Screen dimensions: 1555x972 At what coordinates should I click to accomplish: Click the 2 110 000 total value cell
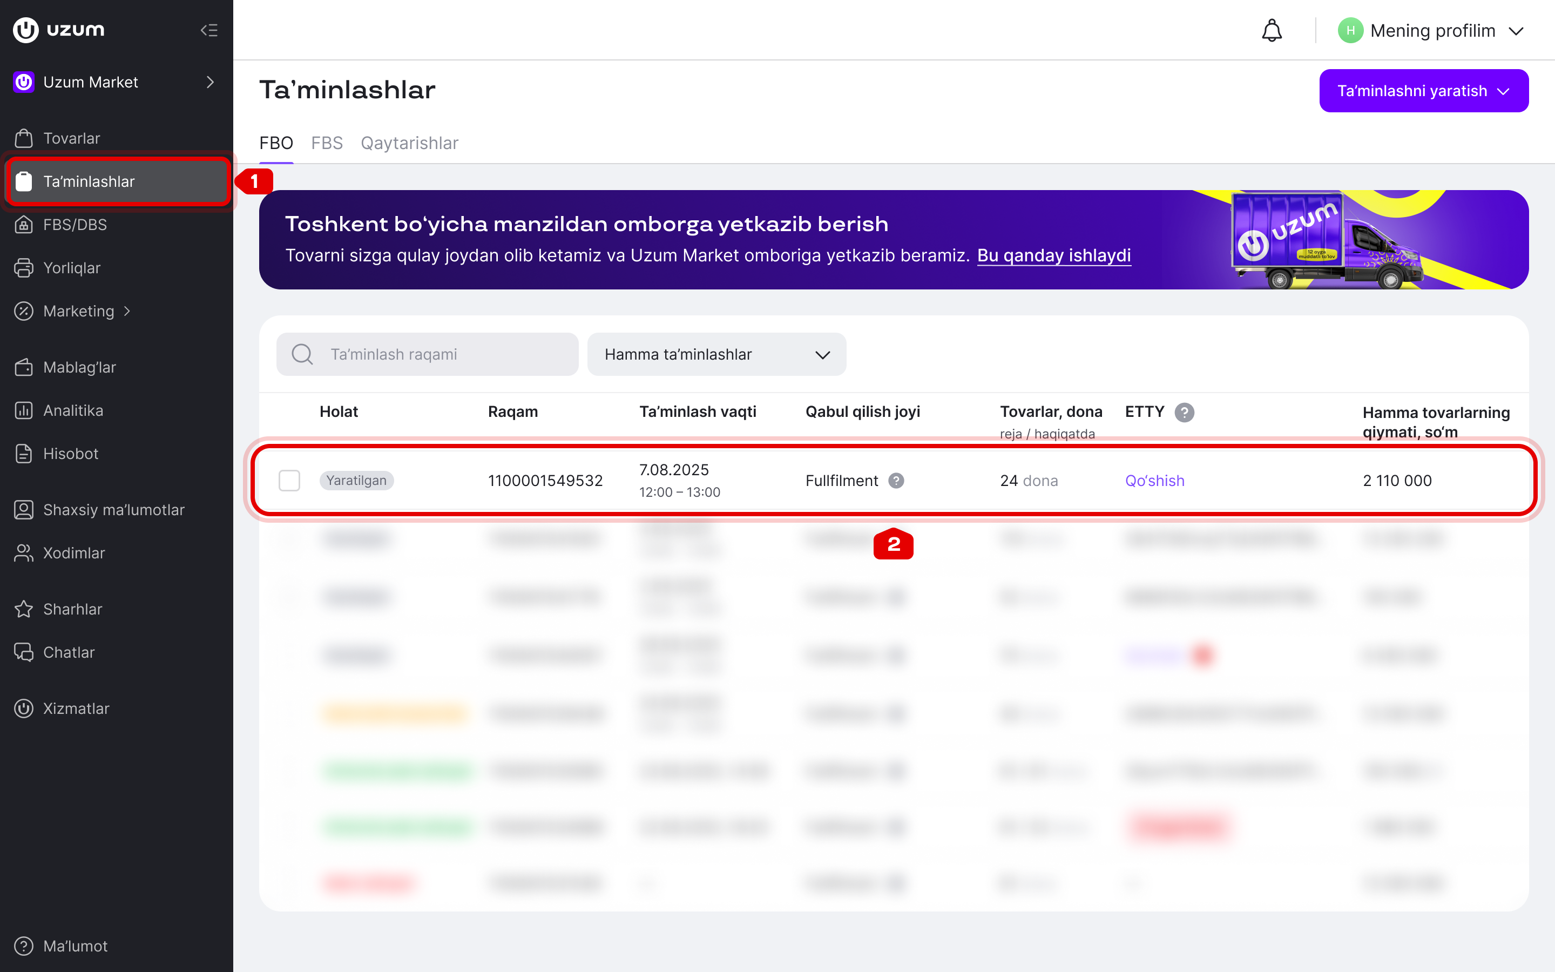tap(1397, 480)
